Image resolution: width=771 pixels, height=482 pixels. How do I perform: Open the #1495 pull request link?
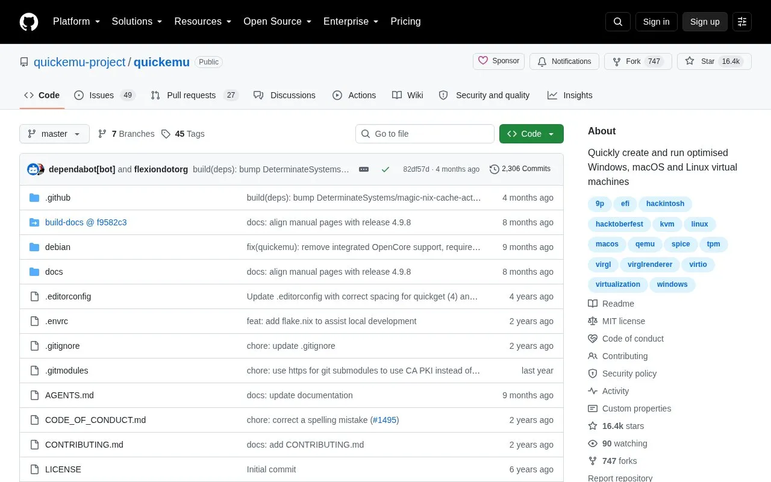point(384,420)
